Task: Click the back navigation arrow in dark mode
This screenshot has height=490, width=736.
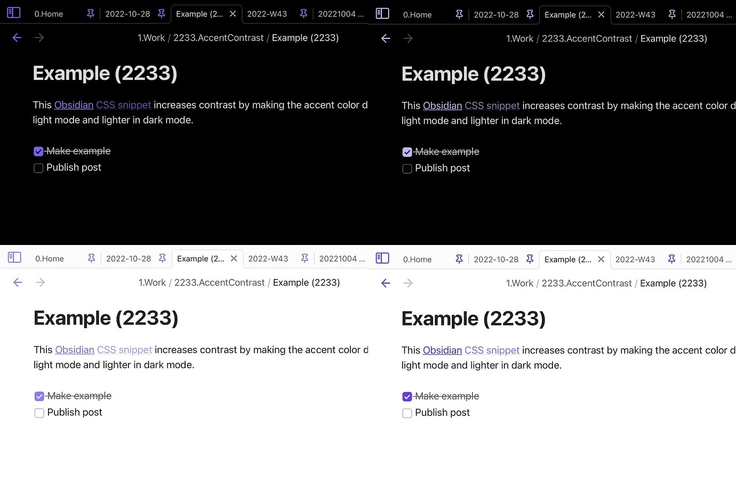Action: [17, 37]
